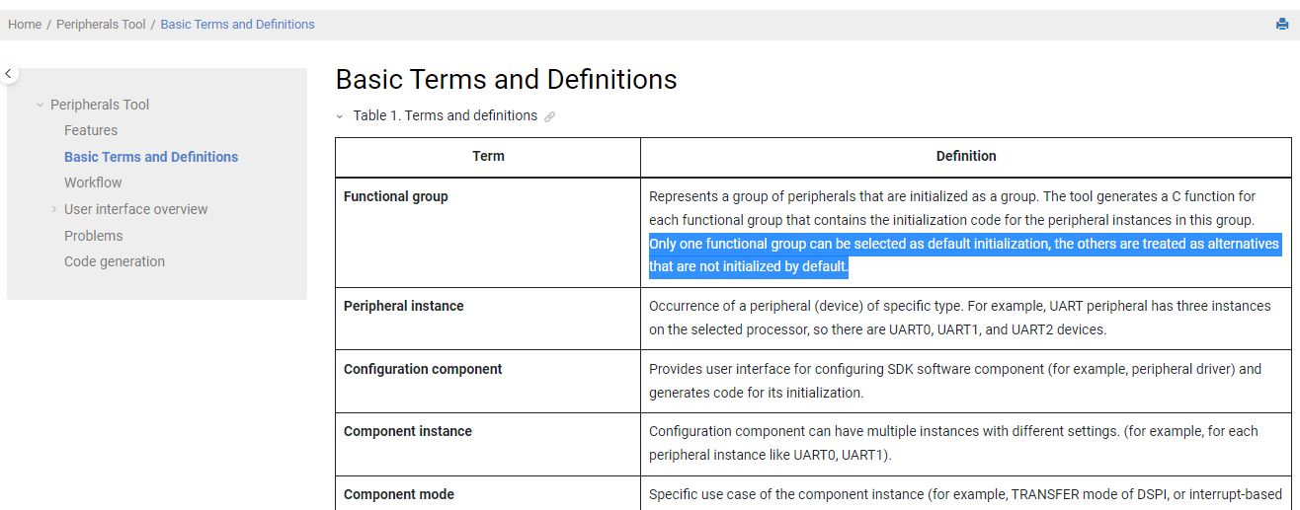
Task: Open the Workflow topic
Action: [93, 182]
